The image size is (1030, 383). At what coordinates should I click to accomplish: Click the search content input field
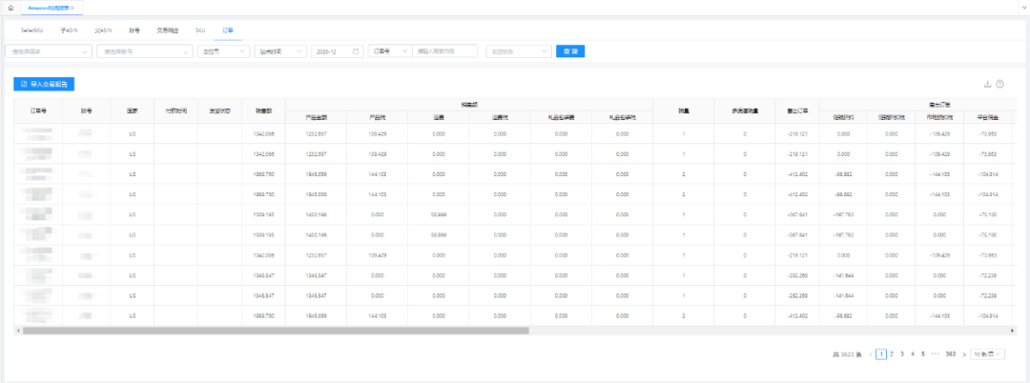pyautogui.click(x=445, y=50)
